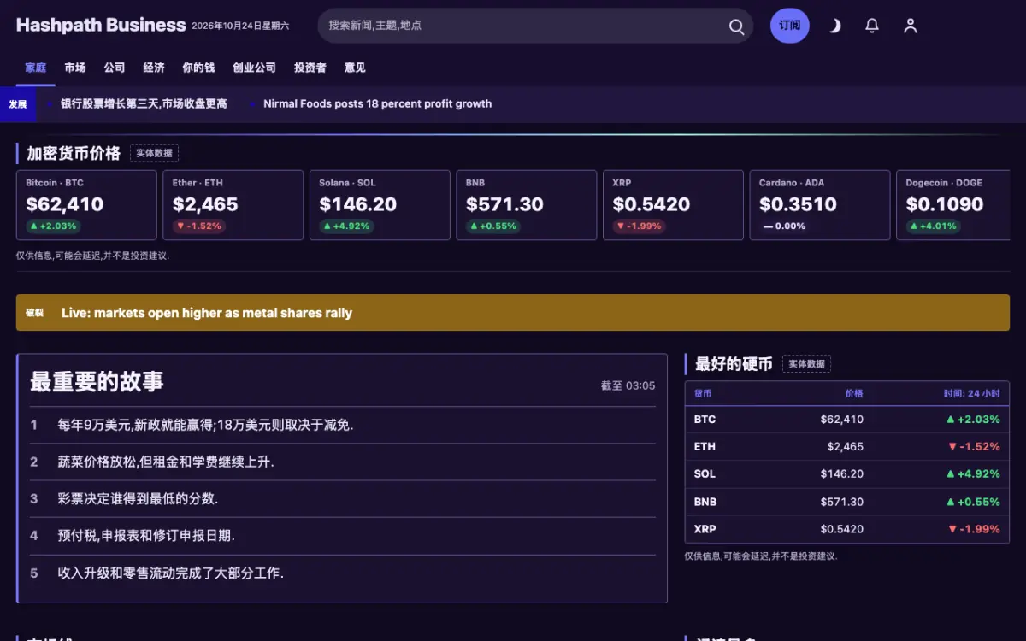Select the ETH row in coins table
Screen dimensions: 1026x641
(847, 447)
